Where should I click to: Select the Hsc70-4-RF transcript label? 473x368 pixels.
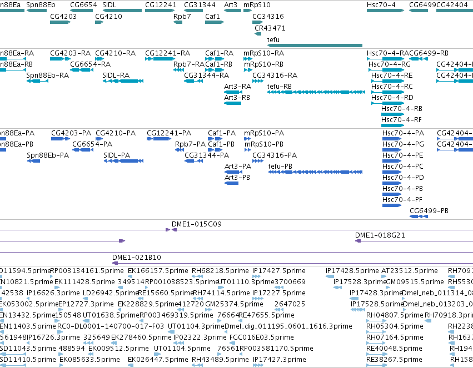(401, 120)
